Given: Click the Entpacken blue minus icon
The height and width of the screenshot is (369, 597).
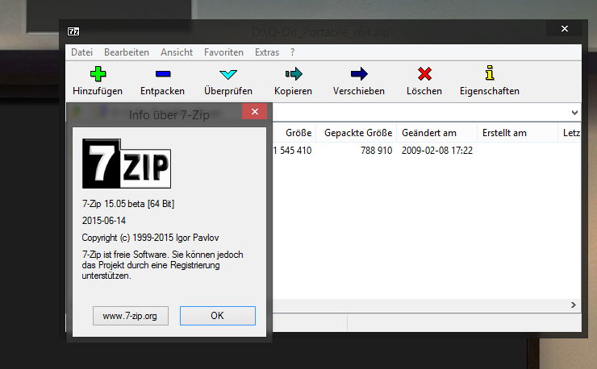Looking at the screenshot, I should [163, 74].
